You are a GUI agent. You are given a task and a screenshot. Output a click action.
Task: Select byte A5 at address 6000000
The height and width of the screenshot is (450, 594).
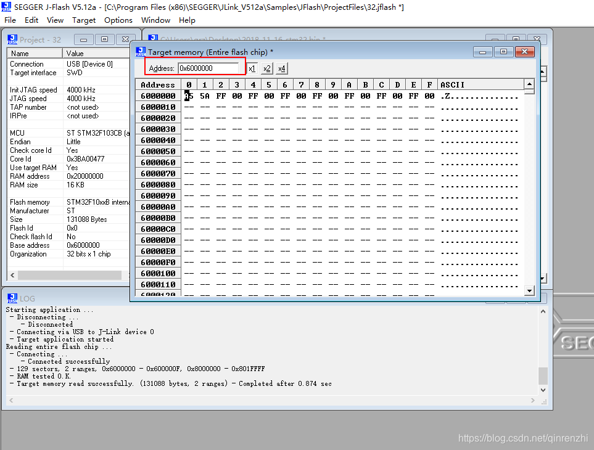pos(189,96)
